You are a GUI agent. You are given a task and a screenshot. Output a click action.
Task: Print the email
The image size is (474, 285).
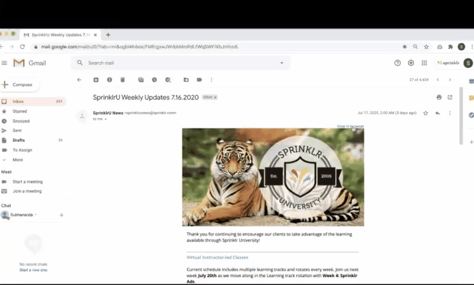tap(439, 97)
